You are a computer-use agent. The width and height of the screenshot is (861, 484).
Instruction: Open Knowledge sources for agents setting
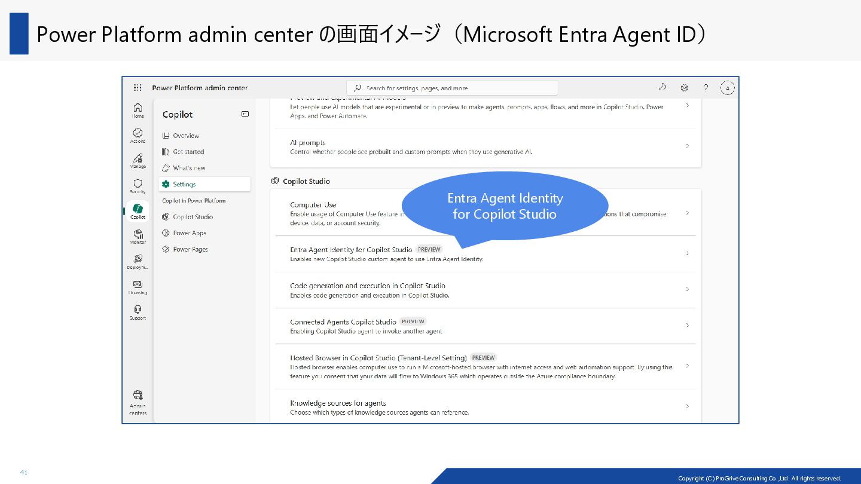pyautogui.click(x=486, y=407)
